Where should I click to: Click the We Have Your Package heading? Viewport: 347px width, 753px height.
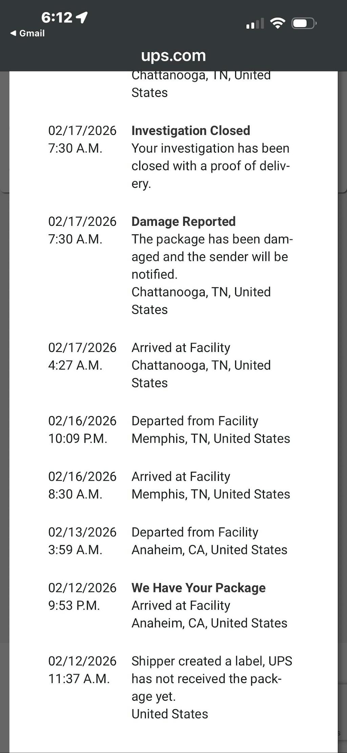198,588
